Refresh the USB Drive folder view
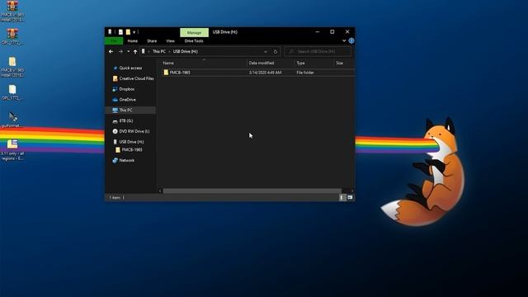The height and width of the screenshot is (297, 528). point(276,51)
